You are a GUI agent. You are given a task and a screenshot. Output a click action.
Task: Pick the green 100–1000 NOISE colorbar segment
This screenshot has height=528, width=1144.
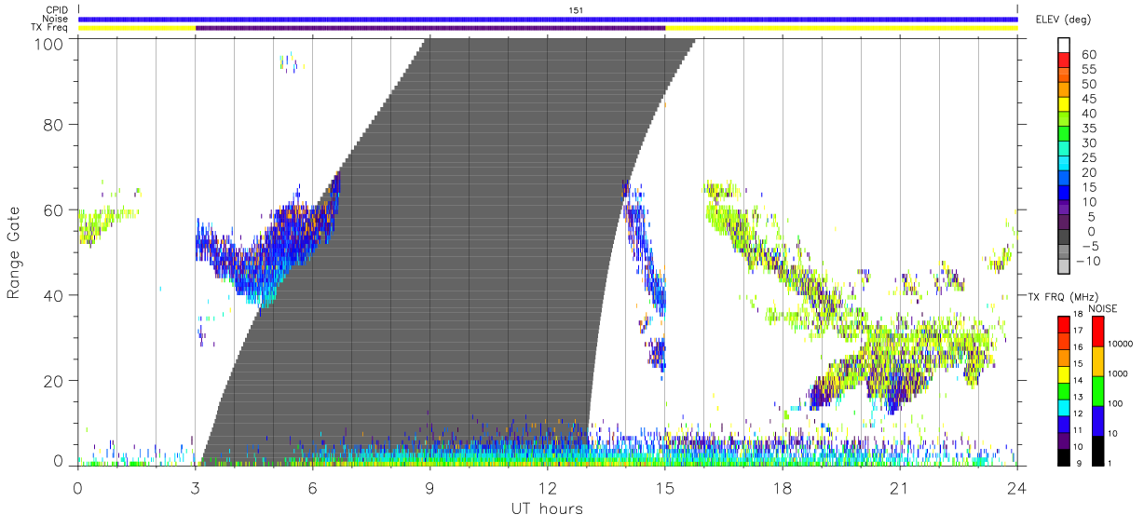click(1098, 390)
